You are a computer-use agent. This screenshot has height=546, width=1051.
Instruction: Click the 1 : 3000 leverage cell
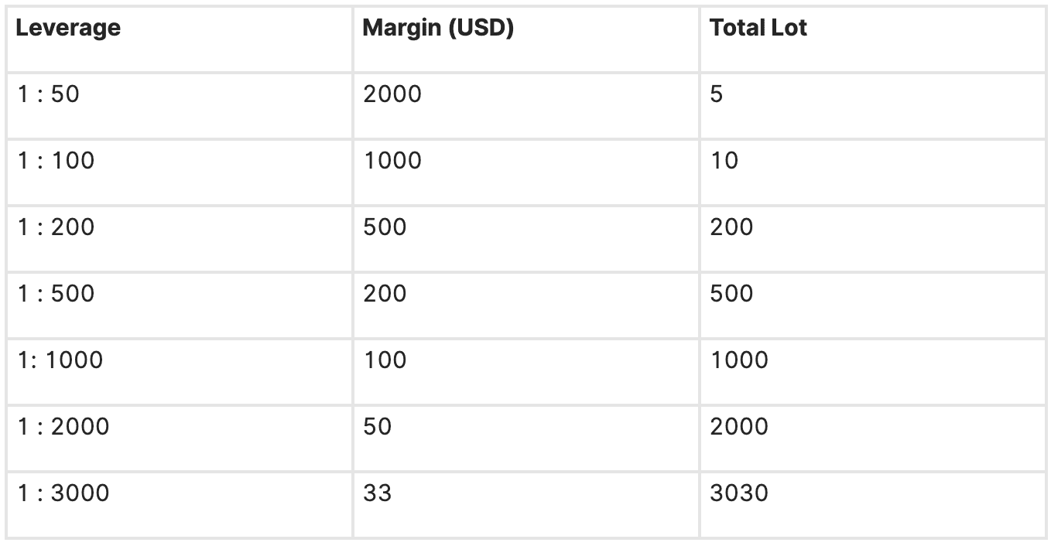[180, 505]
